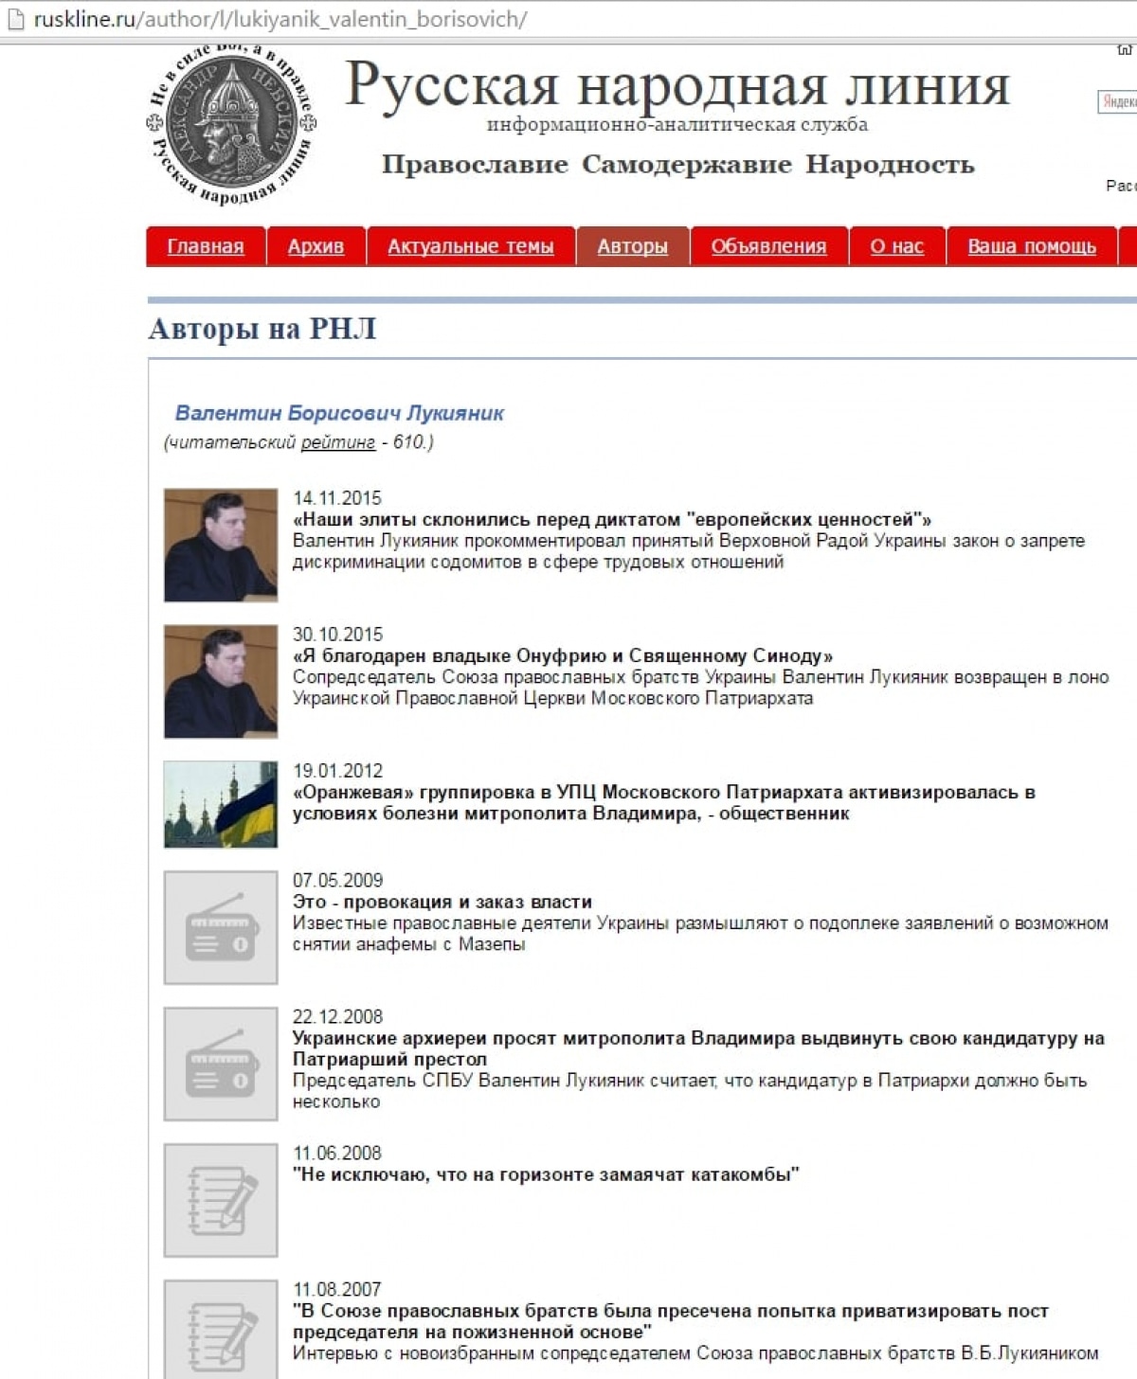Click the motto Православие Самодержавие Народность
1137x1379 pixels.
(x=678, y=165)
